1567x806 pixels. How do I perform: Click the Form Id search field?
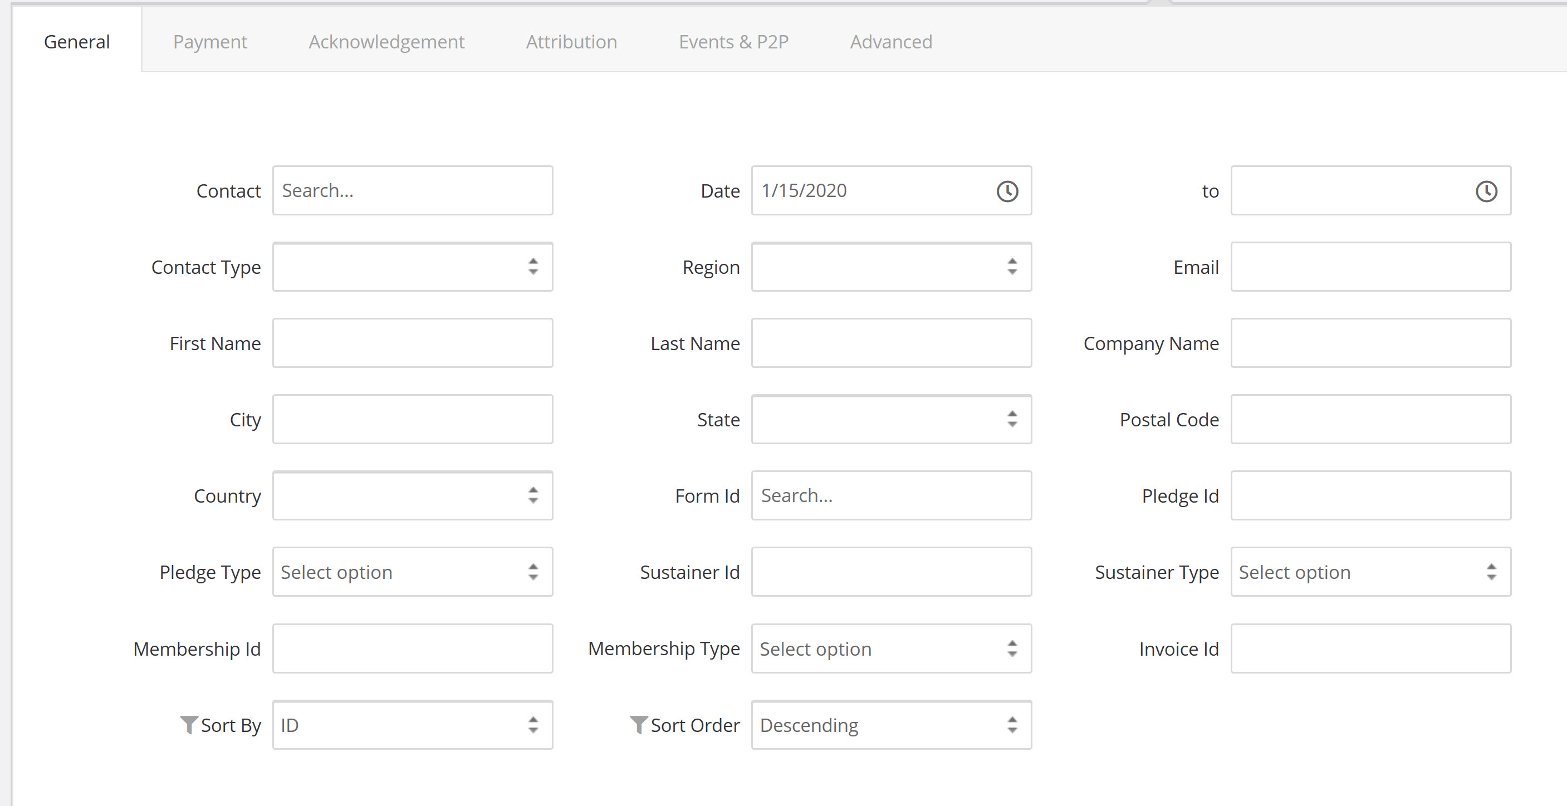coord(891,495)
